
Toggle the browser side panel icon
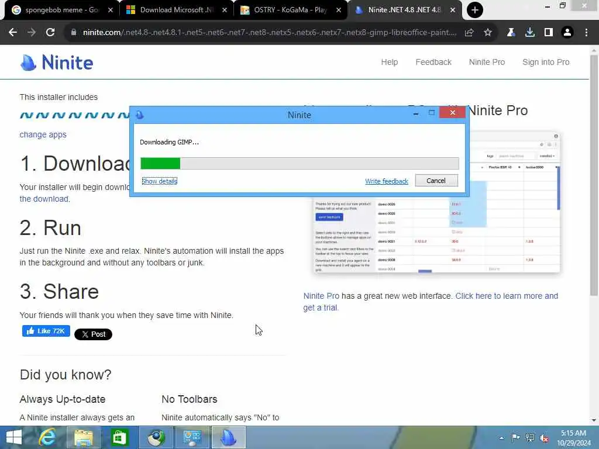pos(549,33)
